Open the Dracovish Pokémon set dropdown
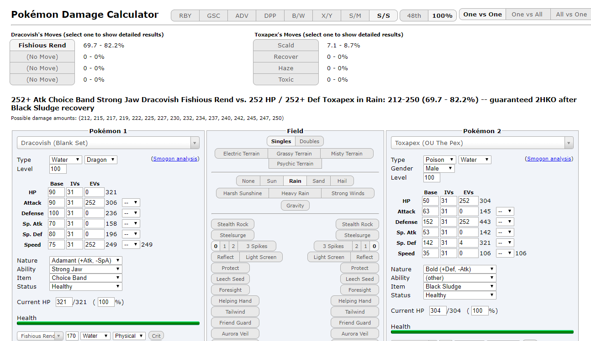This screenshot has height=341, width=591. pyautogui.click(x=108, y=143)
